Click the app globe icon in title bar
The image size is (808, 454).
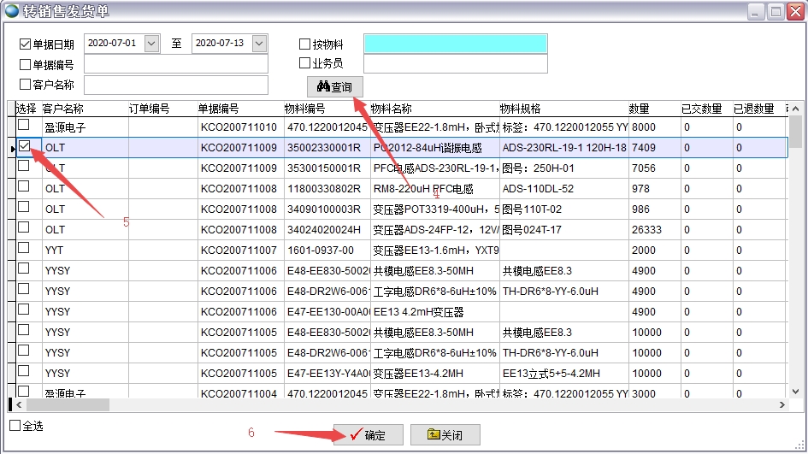click(x=12, y=11)
